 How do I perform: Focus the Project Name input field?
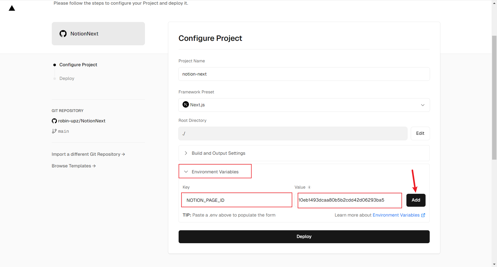coord(304,74)
